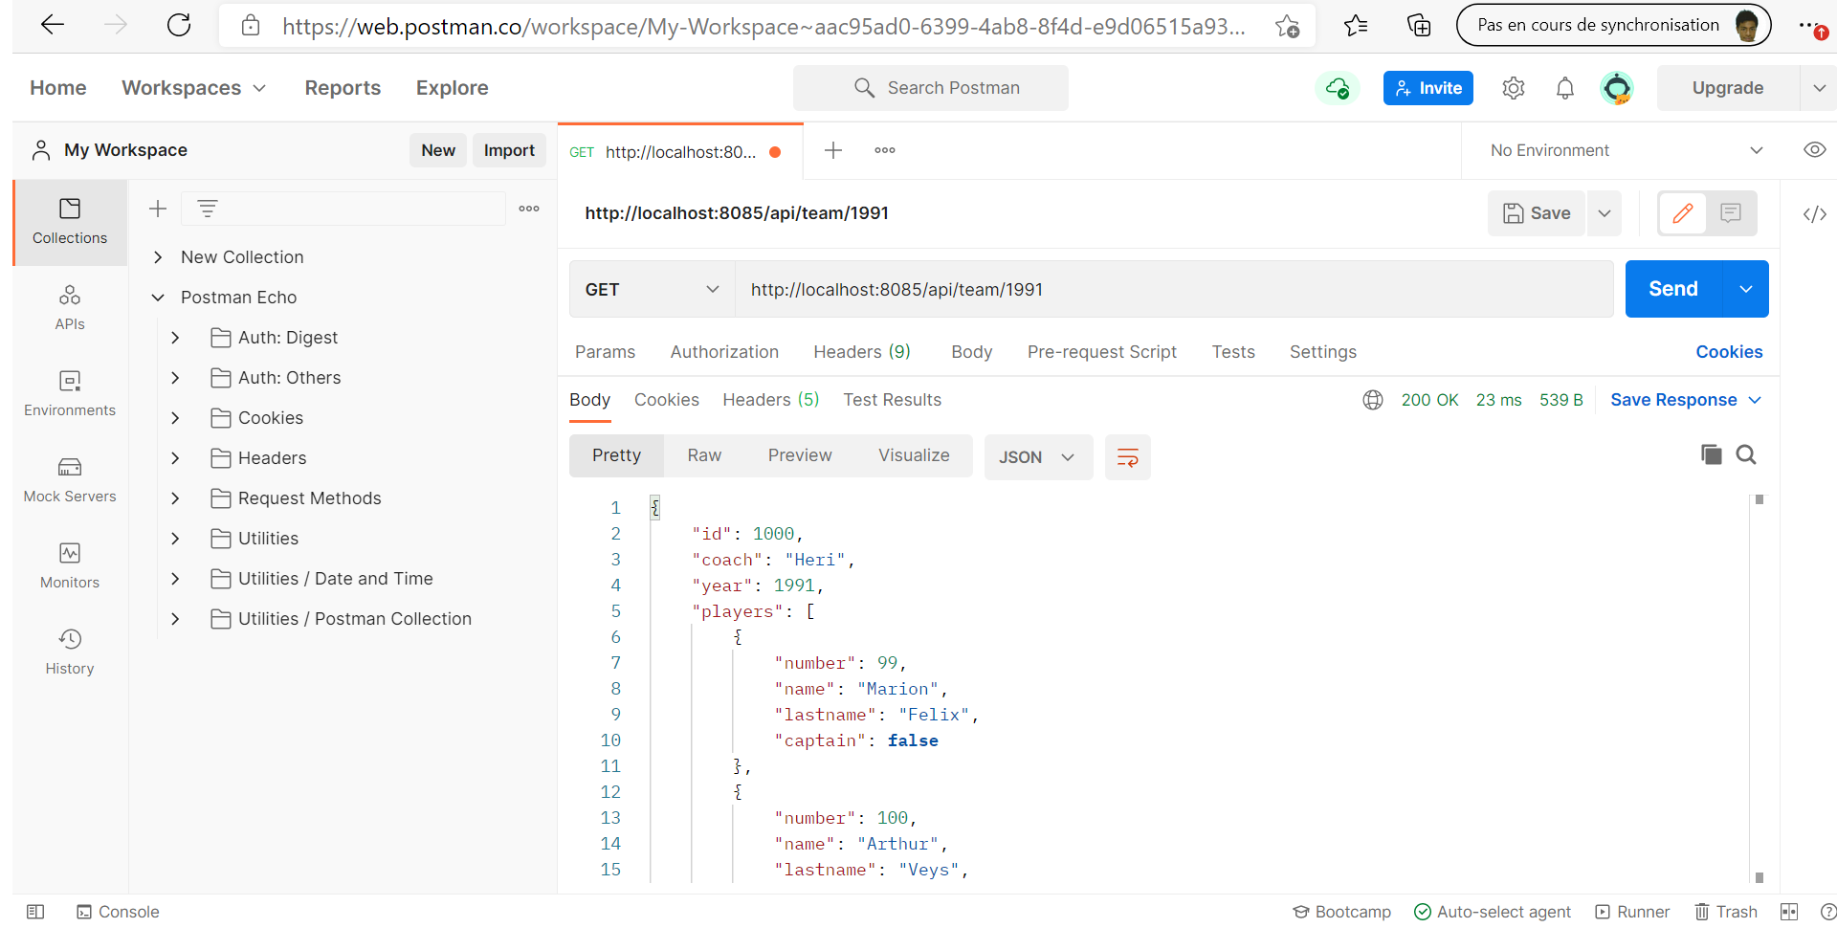Image resolution: width=1837 pixels, height=928 pixels.
Task: Collapse the Postman Echo collection
Action: [x=158, y=298]
